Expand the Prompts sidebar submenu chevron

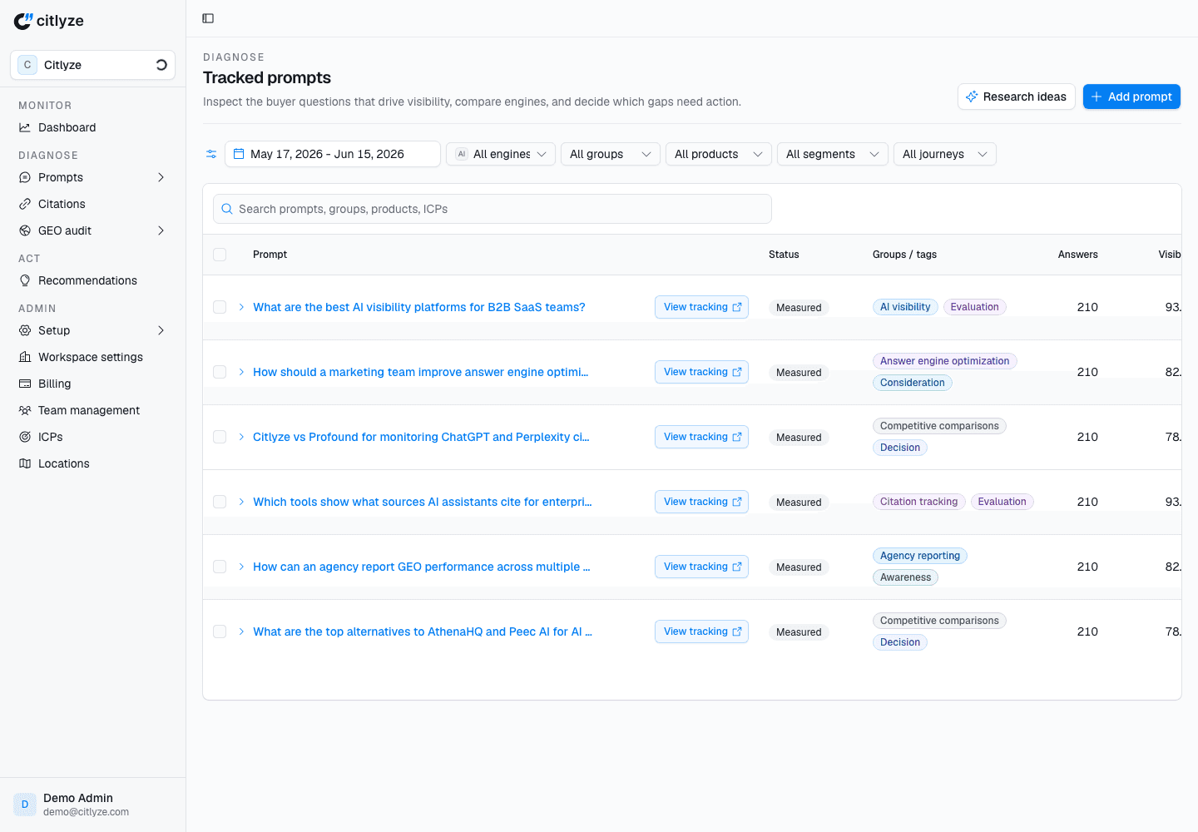[x=161, y=177]
